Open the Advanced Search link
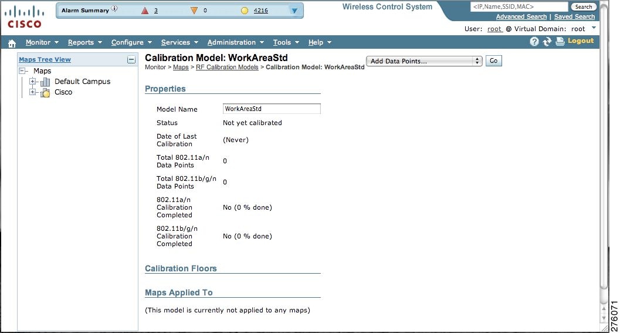 click(x=521, y=16)
